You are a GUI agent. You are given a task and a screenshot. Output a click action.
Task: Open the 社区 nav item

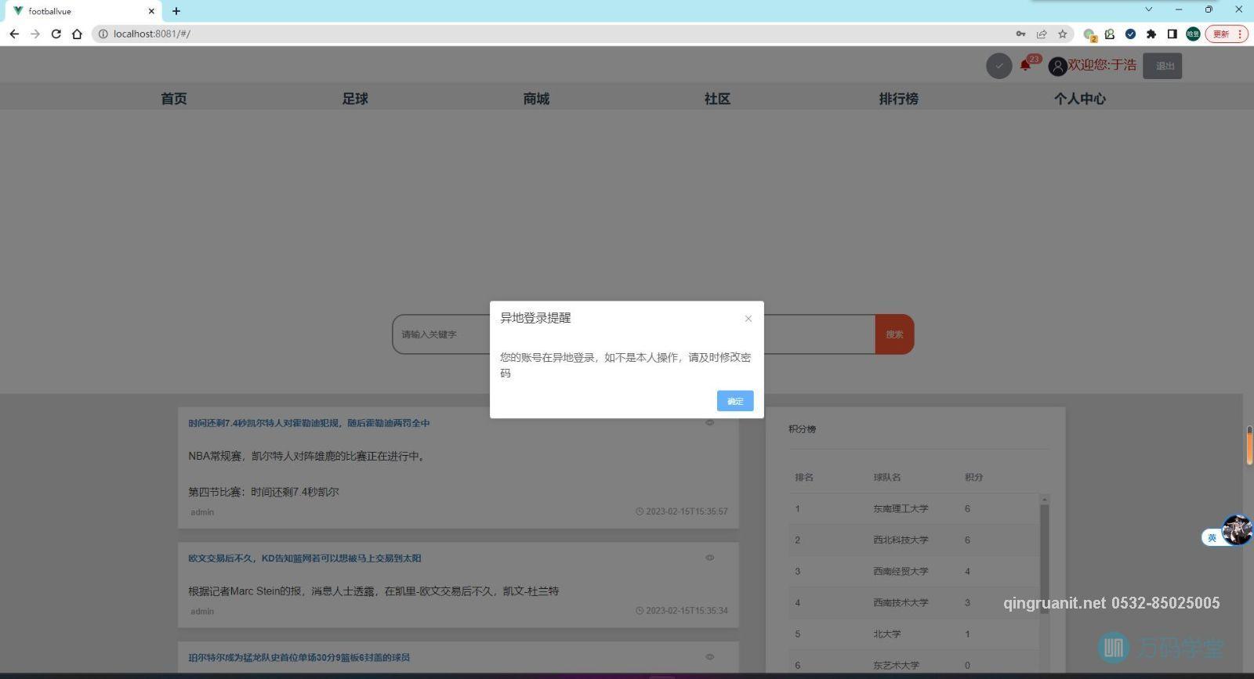pyautogui.click(x=717, y=99)
